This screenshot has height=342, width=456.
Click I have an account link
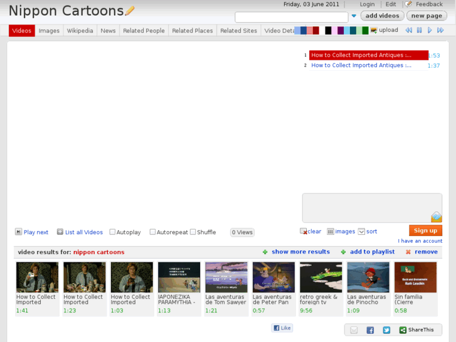click(x=420, y=241)
